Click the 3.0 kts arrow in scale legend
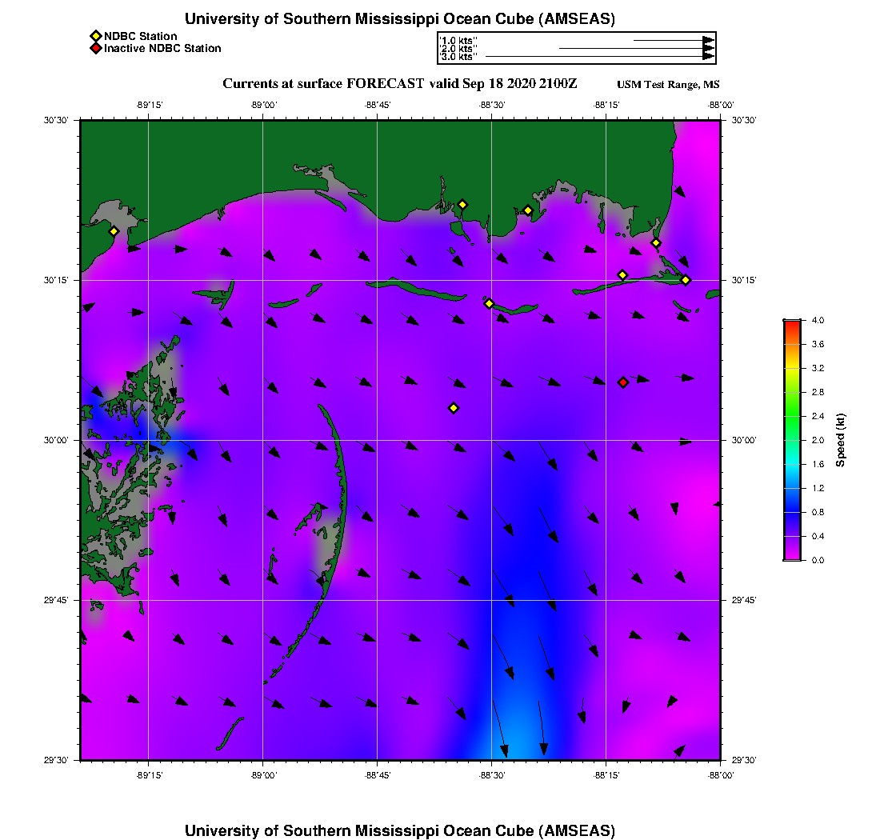Viewport: 880px width, 840px height. coord(598,57)
